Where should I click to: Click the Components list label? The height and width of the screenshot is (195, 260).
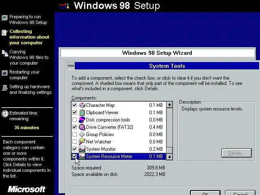click(84, 98)
